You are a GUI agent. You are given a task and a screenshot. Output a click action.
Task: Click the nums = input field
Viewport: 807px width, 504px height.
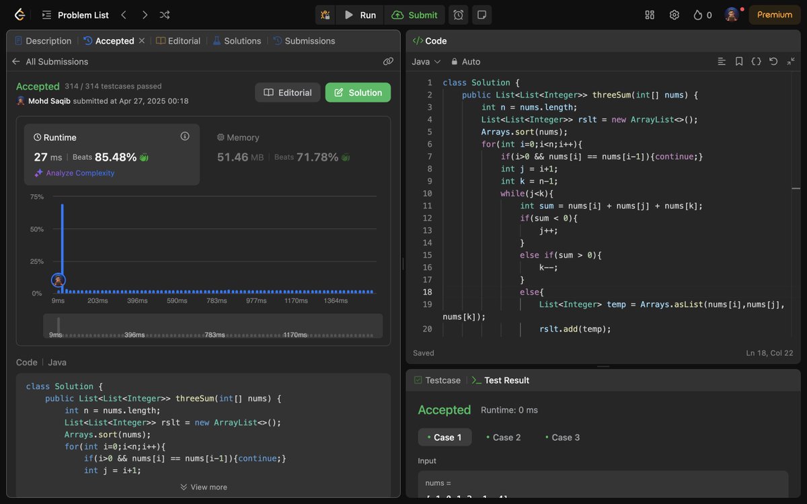(603, 487)
